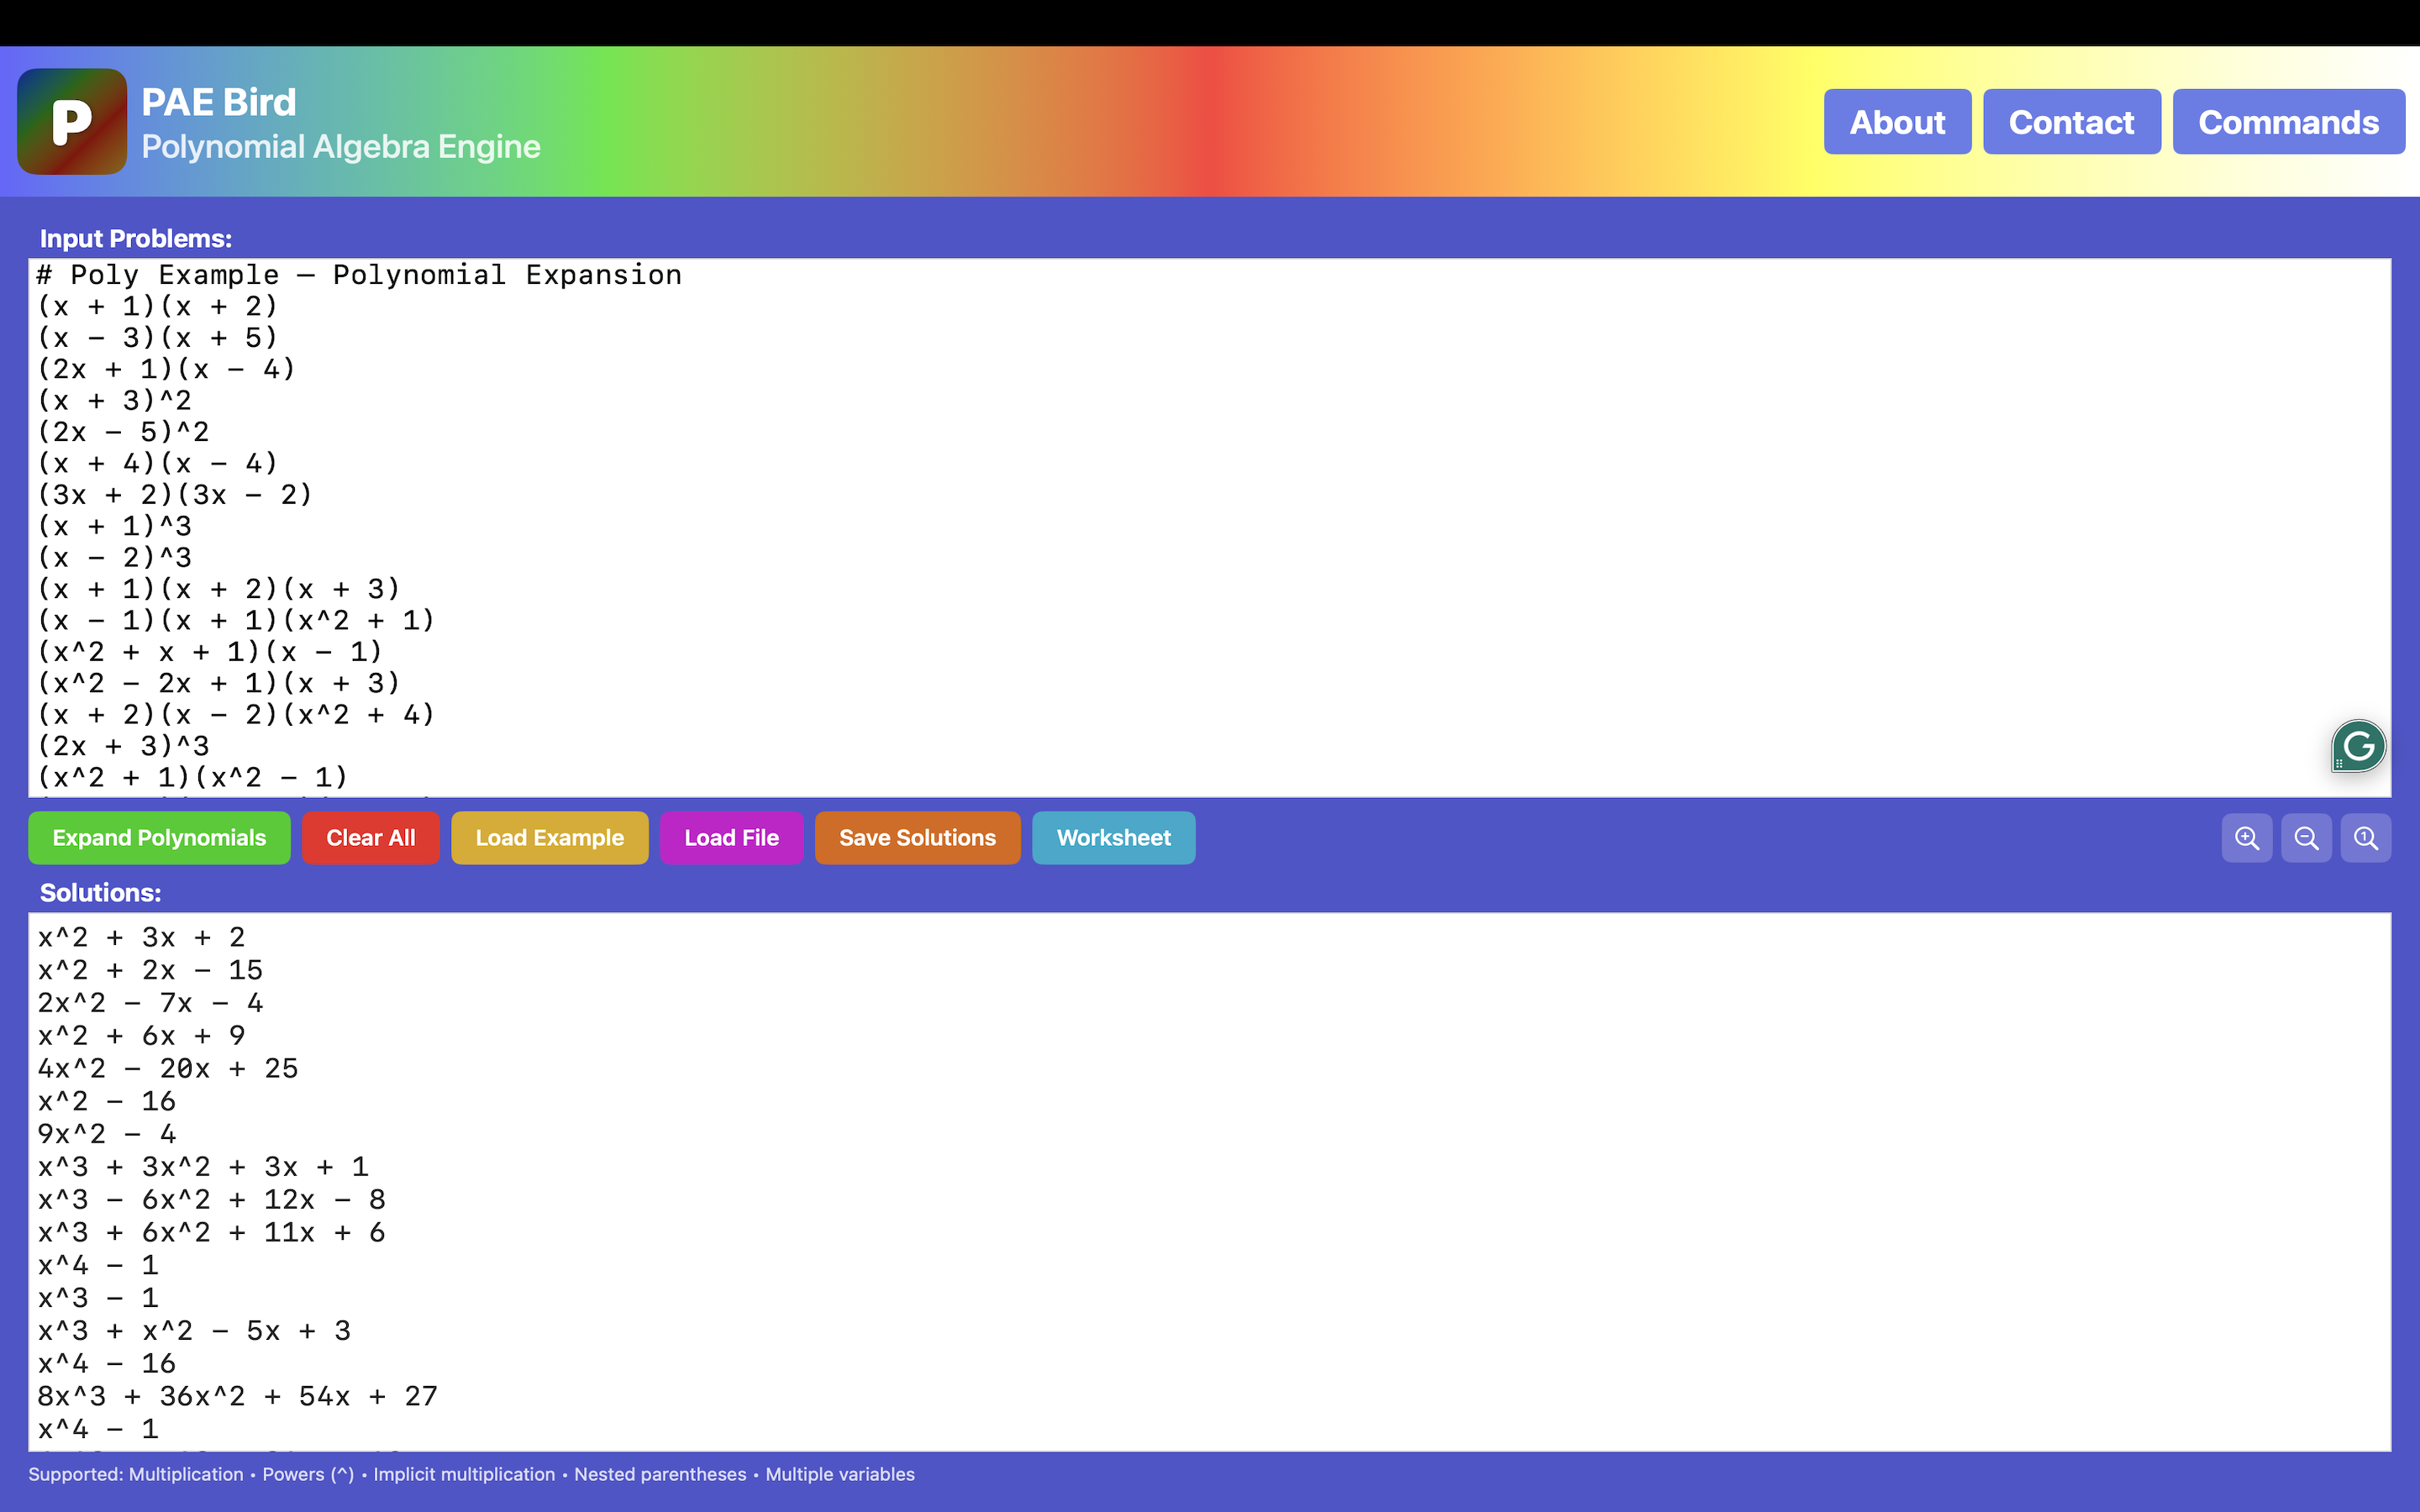Click the input line '(x^2 + 1)(x^2 - 1)'

point(192,778)
